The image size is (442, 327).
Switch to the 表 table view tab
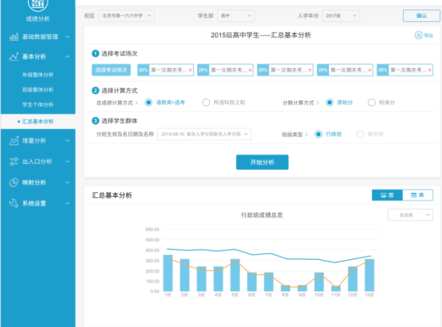pos(417,195)
